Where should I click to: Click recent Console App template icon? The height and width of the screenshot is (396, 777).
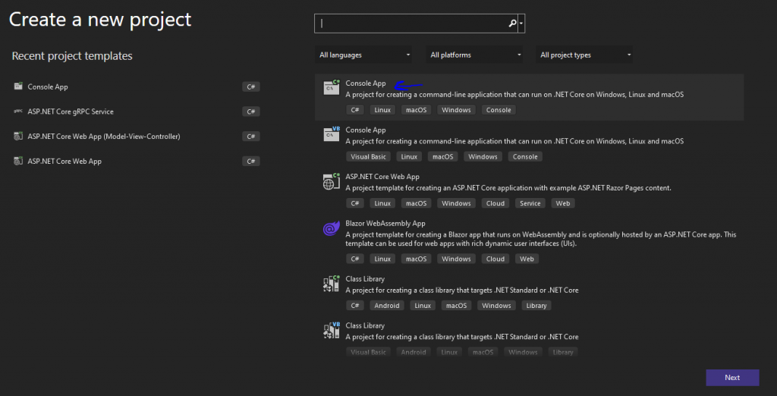click(x=18, y=86)
